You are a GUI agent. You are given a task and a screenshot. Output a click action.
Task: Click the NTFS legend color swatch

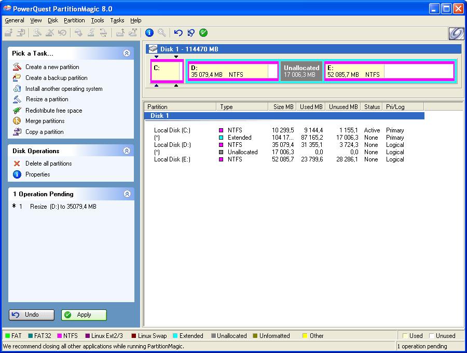[60, 336]
